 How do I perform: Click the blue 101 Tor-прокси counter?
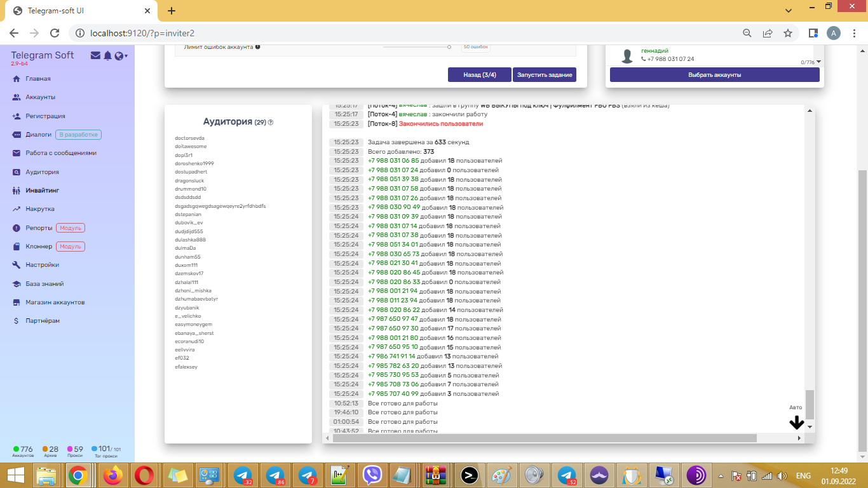(106, 451)
